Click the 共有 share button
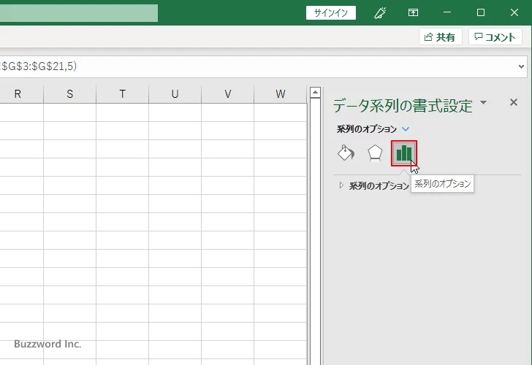Screen dimensions: 532x365 click(440, 37)
